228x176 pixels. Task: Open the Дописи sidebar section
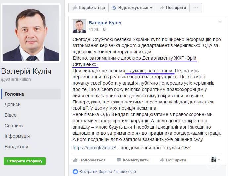pyautogui.click(x=12, y=104)
